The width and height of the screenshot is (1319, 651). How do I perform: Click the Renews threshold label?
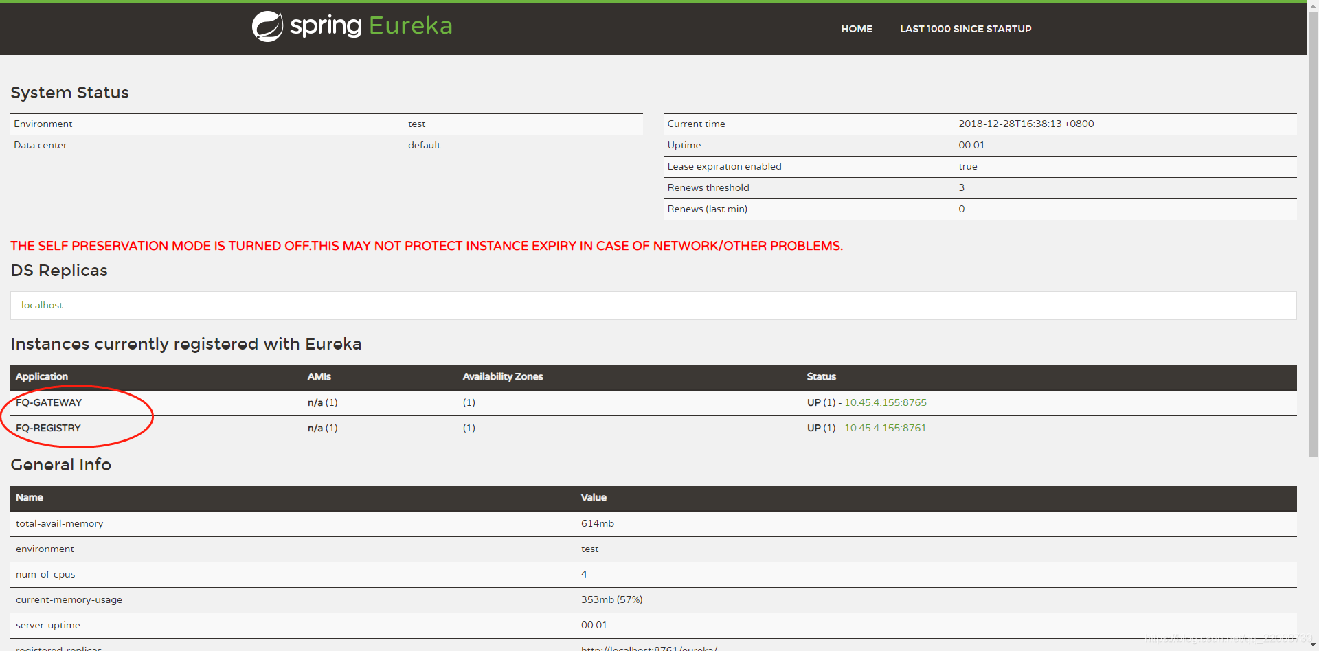click(708, 187)
